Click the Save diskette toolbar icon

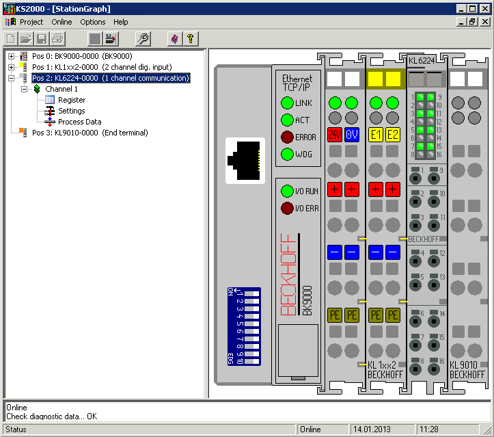click(42, 39)
